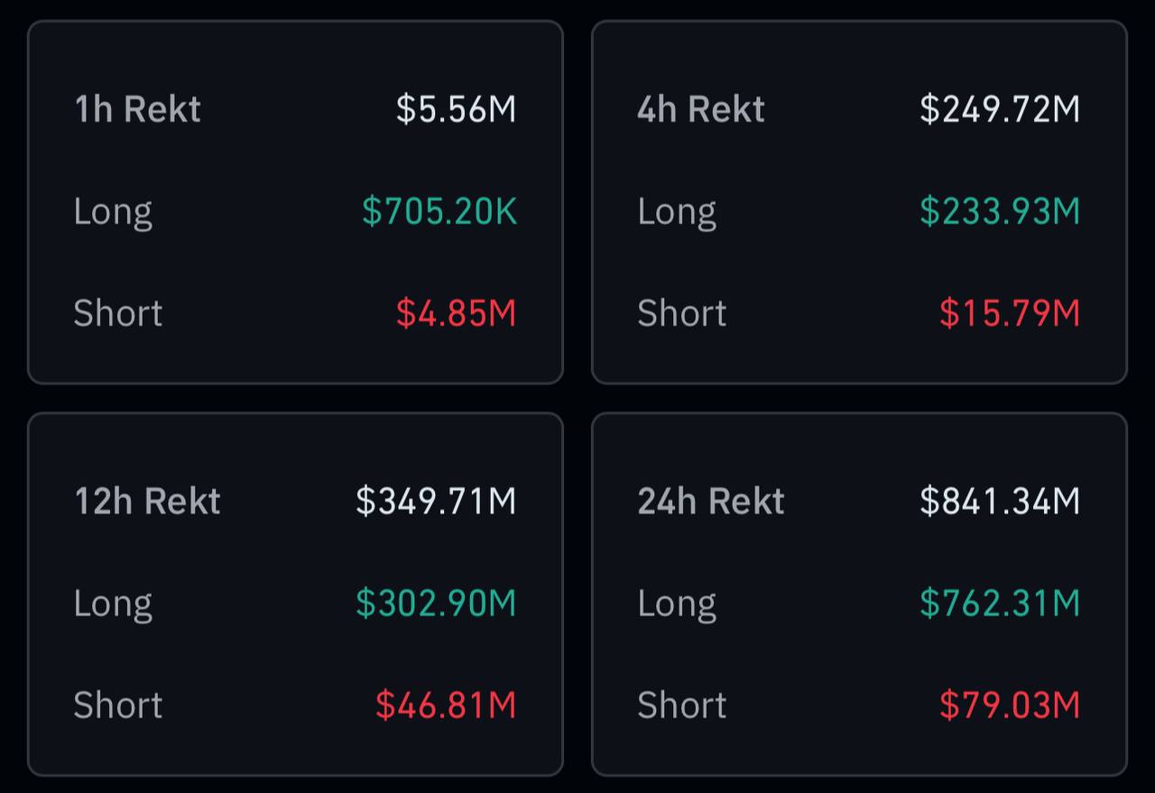Select the 12h Rekt total $349.71M
The height and width of the screenshot is (793, 1155).
click(436, 501)
